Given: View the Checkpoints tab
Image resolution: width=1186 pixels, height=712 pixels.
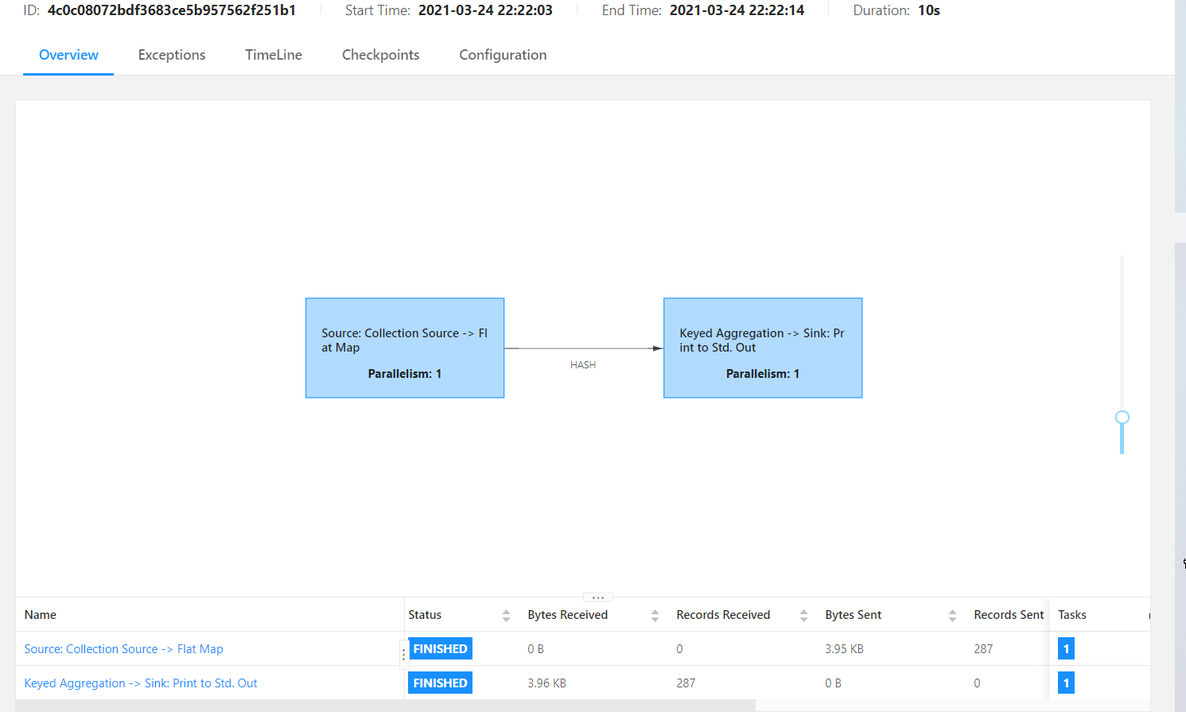Looking at the screenshot, I should [x=380, y=55].
